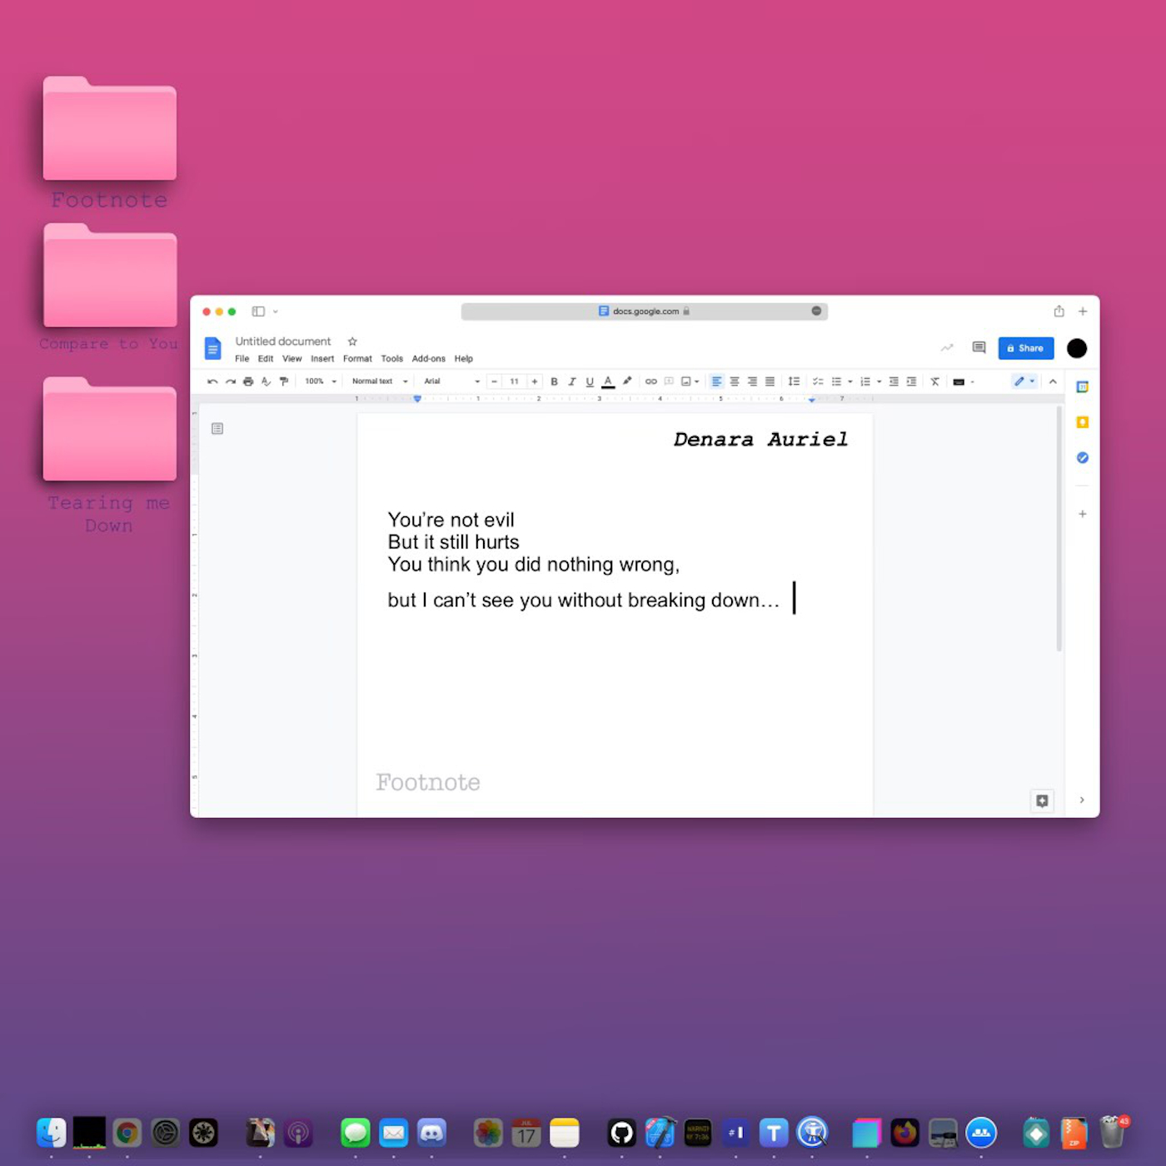This screenshot has height=1166, width=1166.
Task: Toggle bold formatting
Action: (x=554, y=381)
